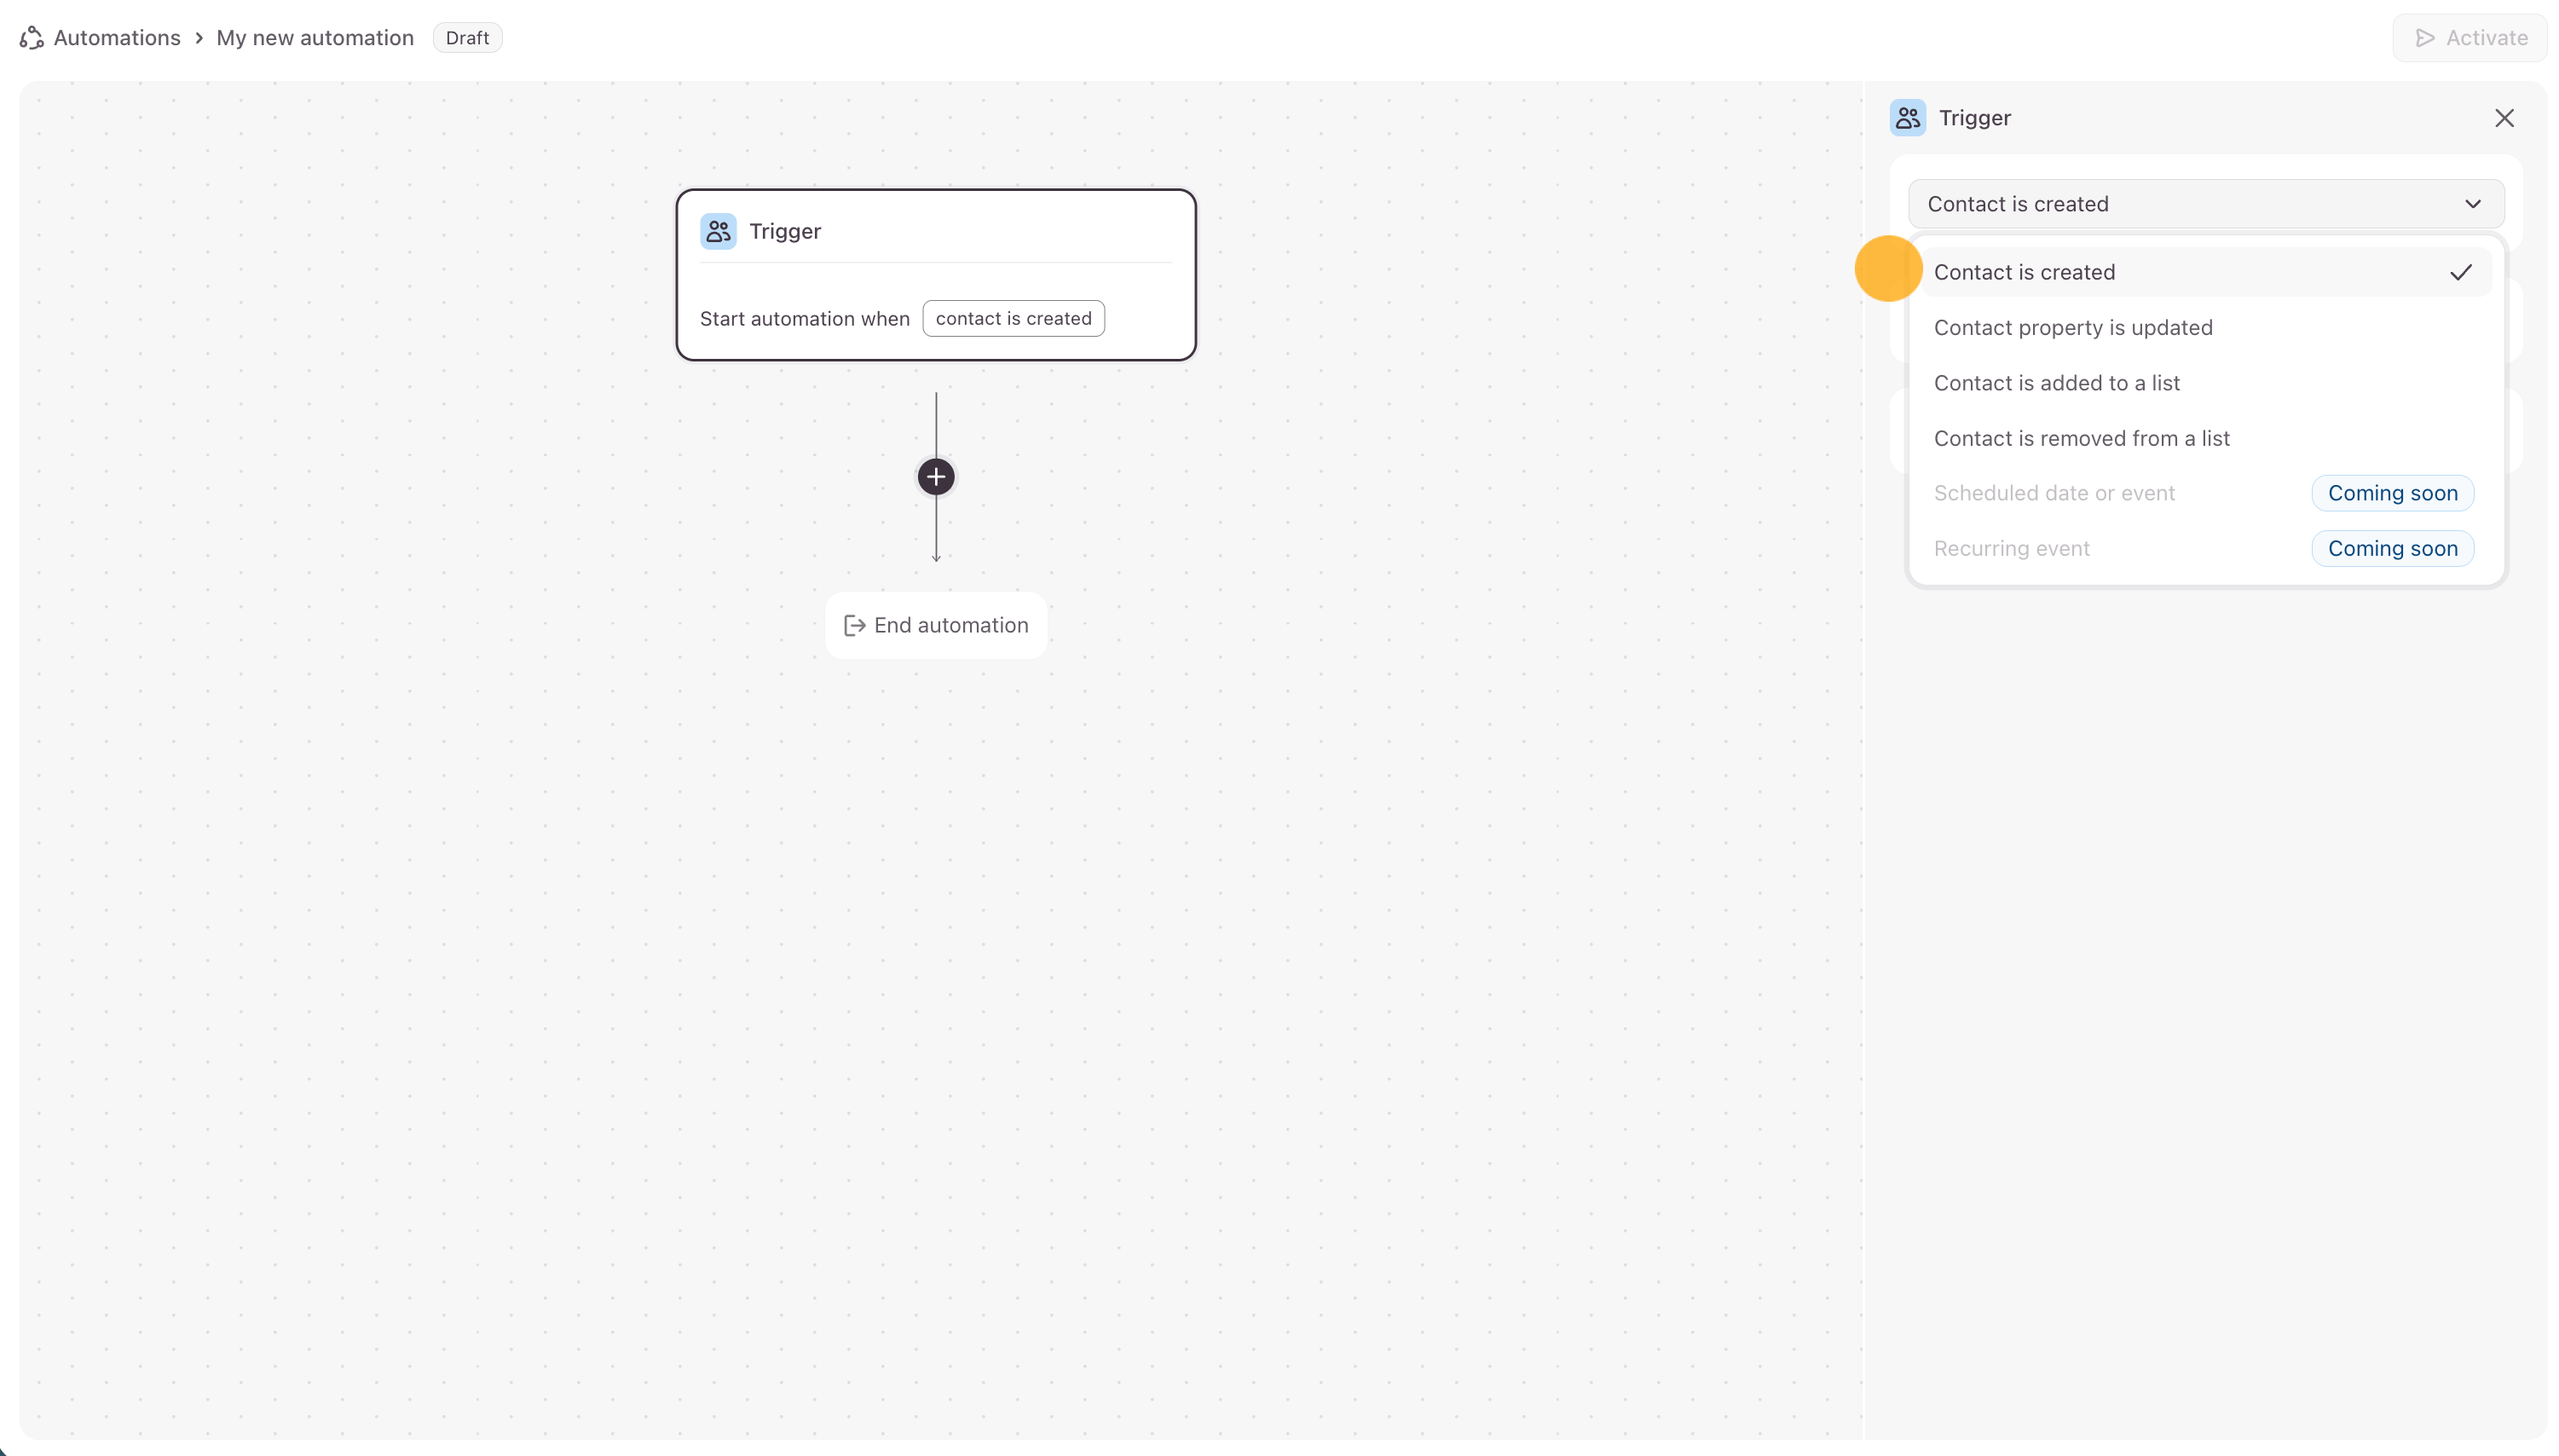Click the checkmark beside Contact is created

(2460, 273)
